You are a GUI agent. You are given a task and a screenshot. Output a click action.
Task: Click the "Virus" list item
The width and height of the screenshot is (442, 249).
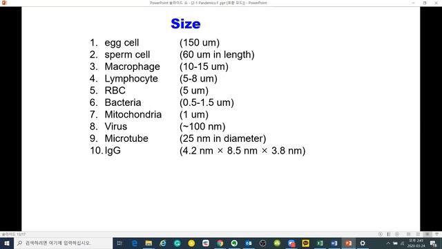pos(115,127)
